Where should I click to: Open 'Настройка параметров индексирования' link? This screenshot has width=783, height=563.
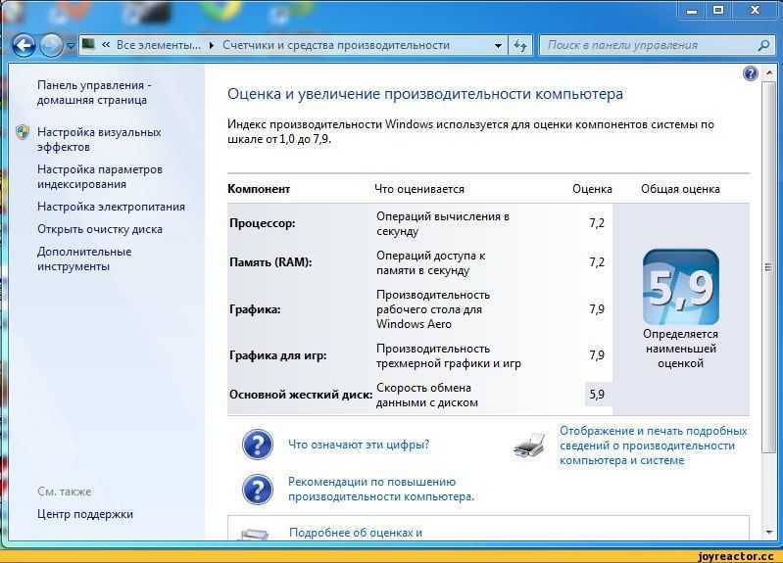pos(100,176)
